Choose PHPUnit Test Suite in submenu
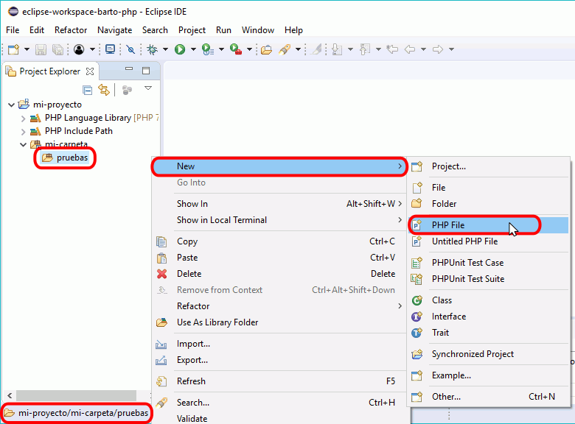The image size is (575, 424). point(489,279)
